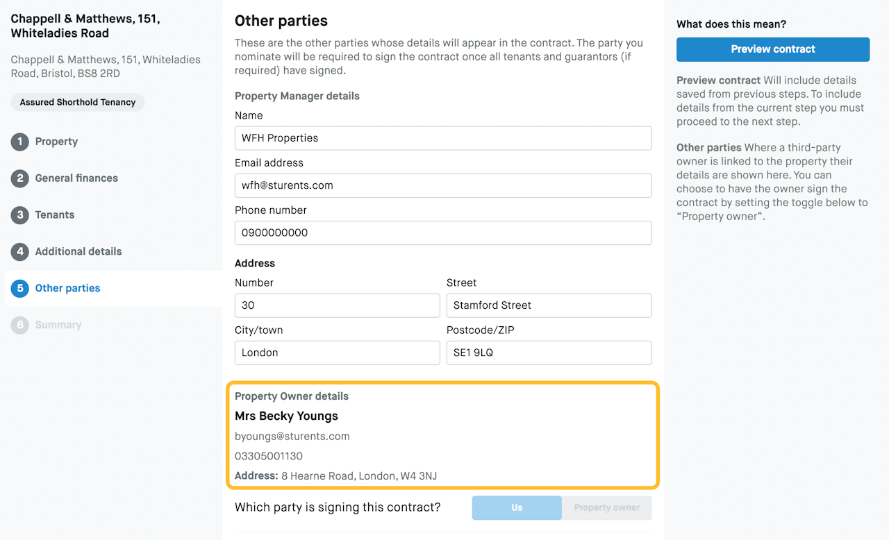Click step 2 circle icon for General finances
Image resolution: width=889 pixels, height=540 pixels.
click(19, 178)
